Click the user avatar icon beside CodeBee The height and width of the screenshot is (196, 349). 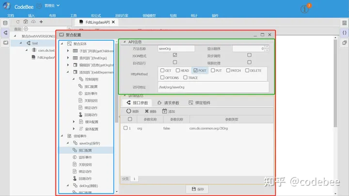click(39, 6)
